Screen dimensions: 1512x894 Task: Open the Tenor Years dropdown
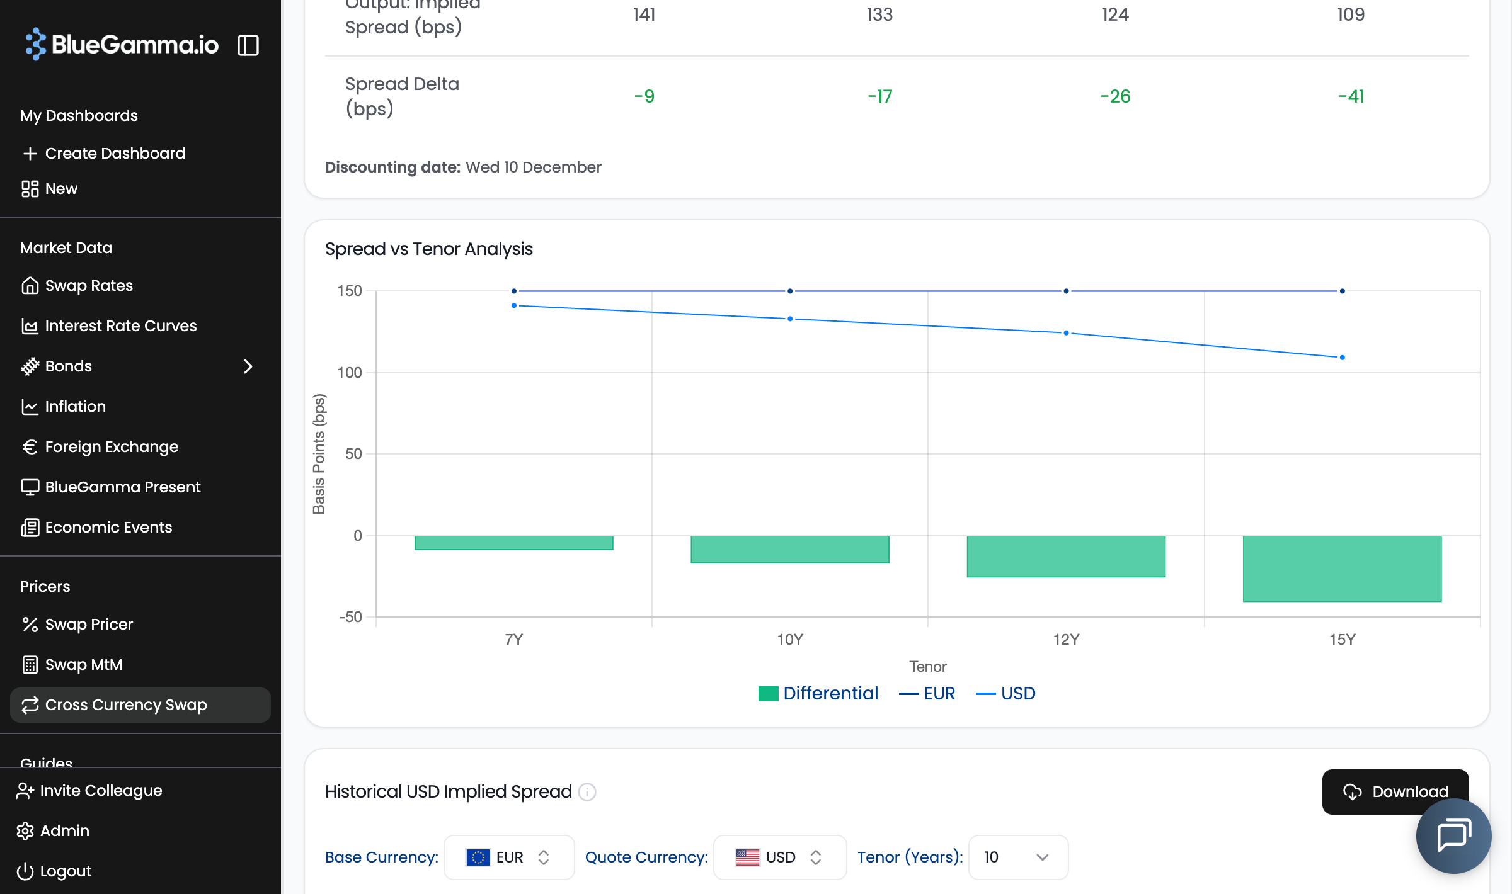1016,857
